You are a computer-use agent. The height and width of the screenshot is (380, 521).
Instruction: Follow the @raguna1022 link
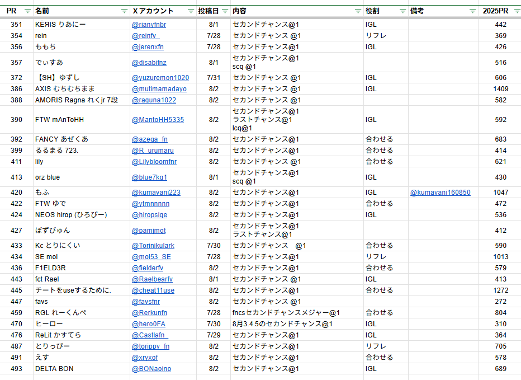tap(154, 100)
